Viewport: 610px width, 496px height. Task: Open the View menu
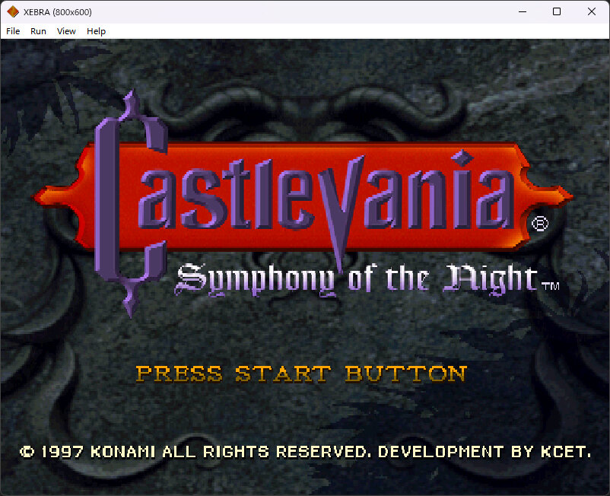point(66,31)
